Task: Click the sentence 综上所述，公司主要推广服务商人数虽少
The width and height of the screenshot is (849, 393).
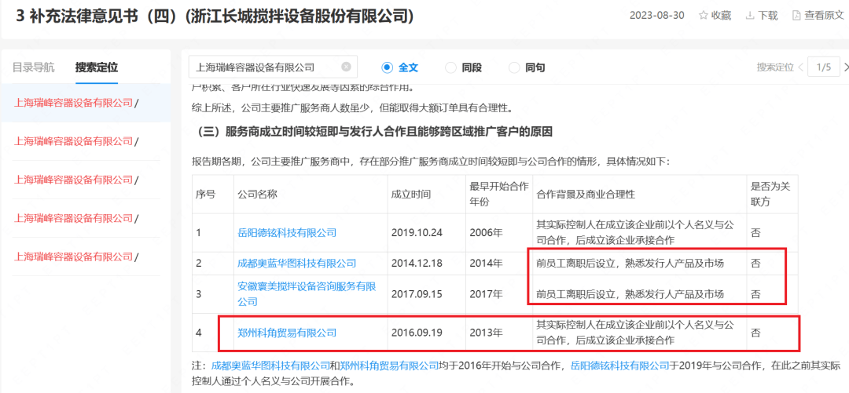Action: pyautogui.click(x=351, y=108)
